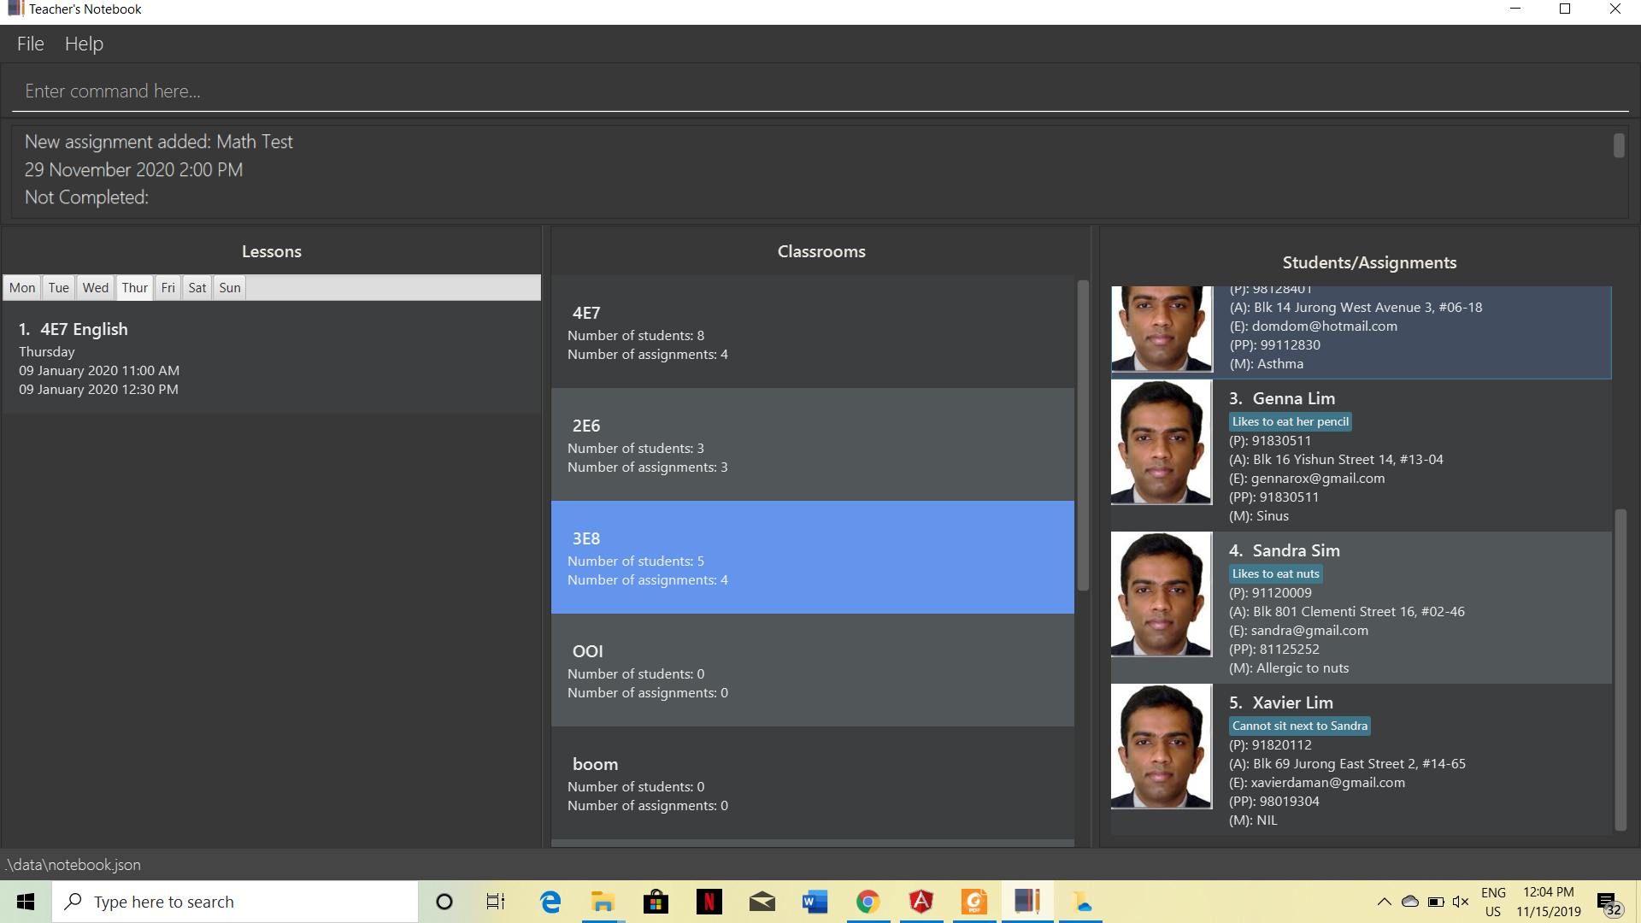Select the OOI classroom entry
Image resolution: width=1641 pixels, height=923 pixels.
(812, 671)
